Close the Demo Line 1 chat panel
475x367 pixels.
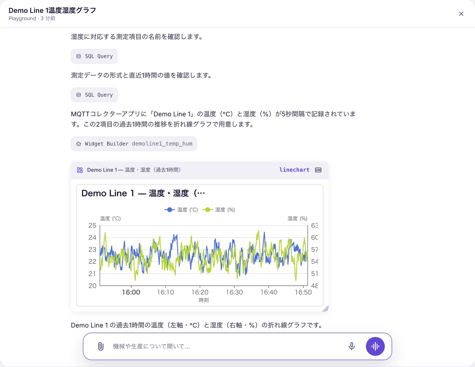[461, 14]
